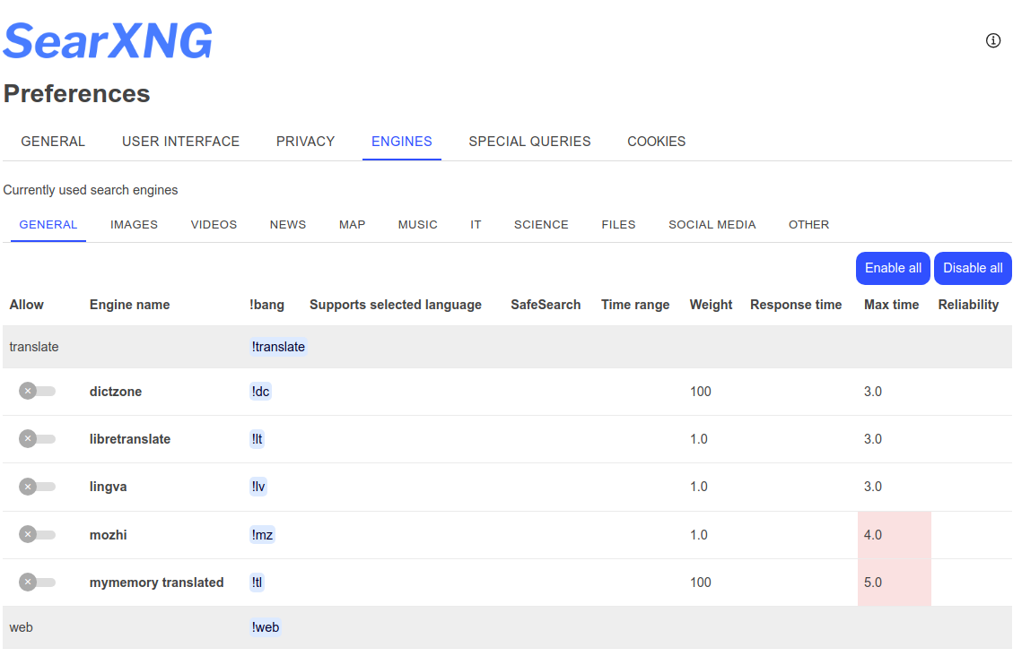Screen dimensions: 1013x656
Task: Switch to the Science engine category
Action: [541, 224]
